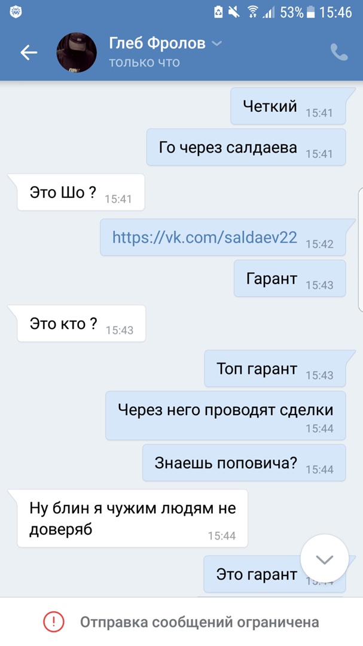
Task: Call Глеб Фролов with phone icon
Action: click(339, 52)
